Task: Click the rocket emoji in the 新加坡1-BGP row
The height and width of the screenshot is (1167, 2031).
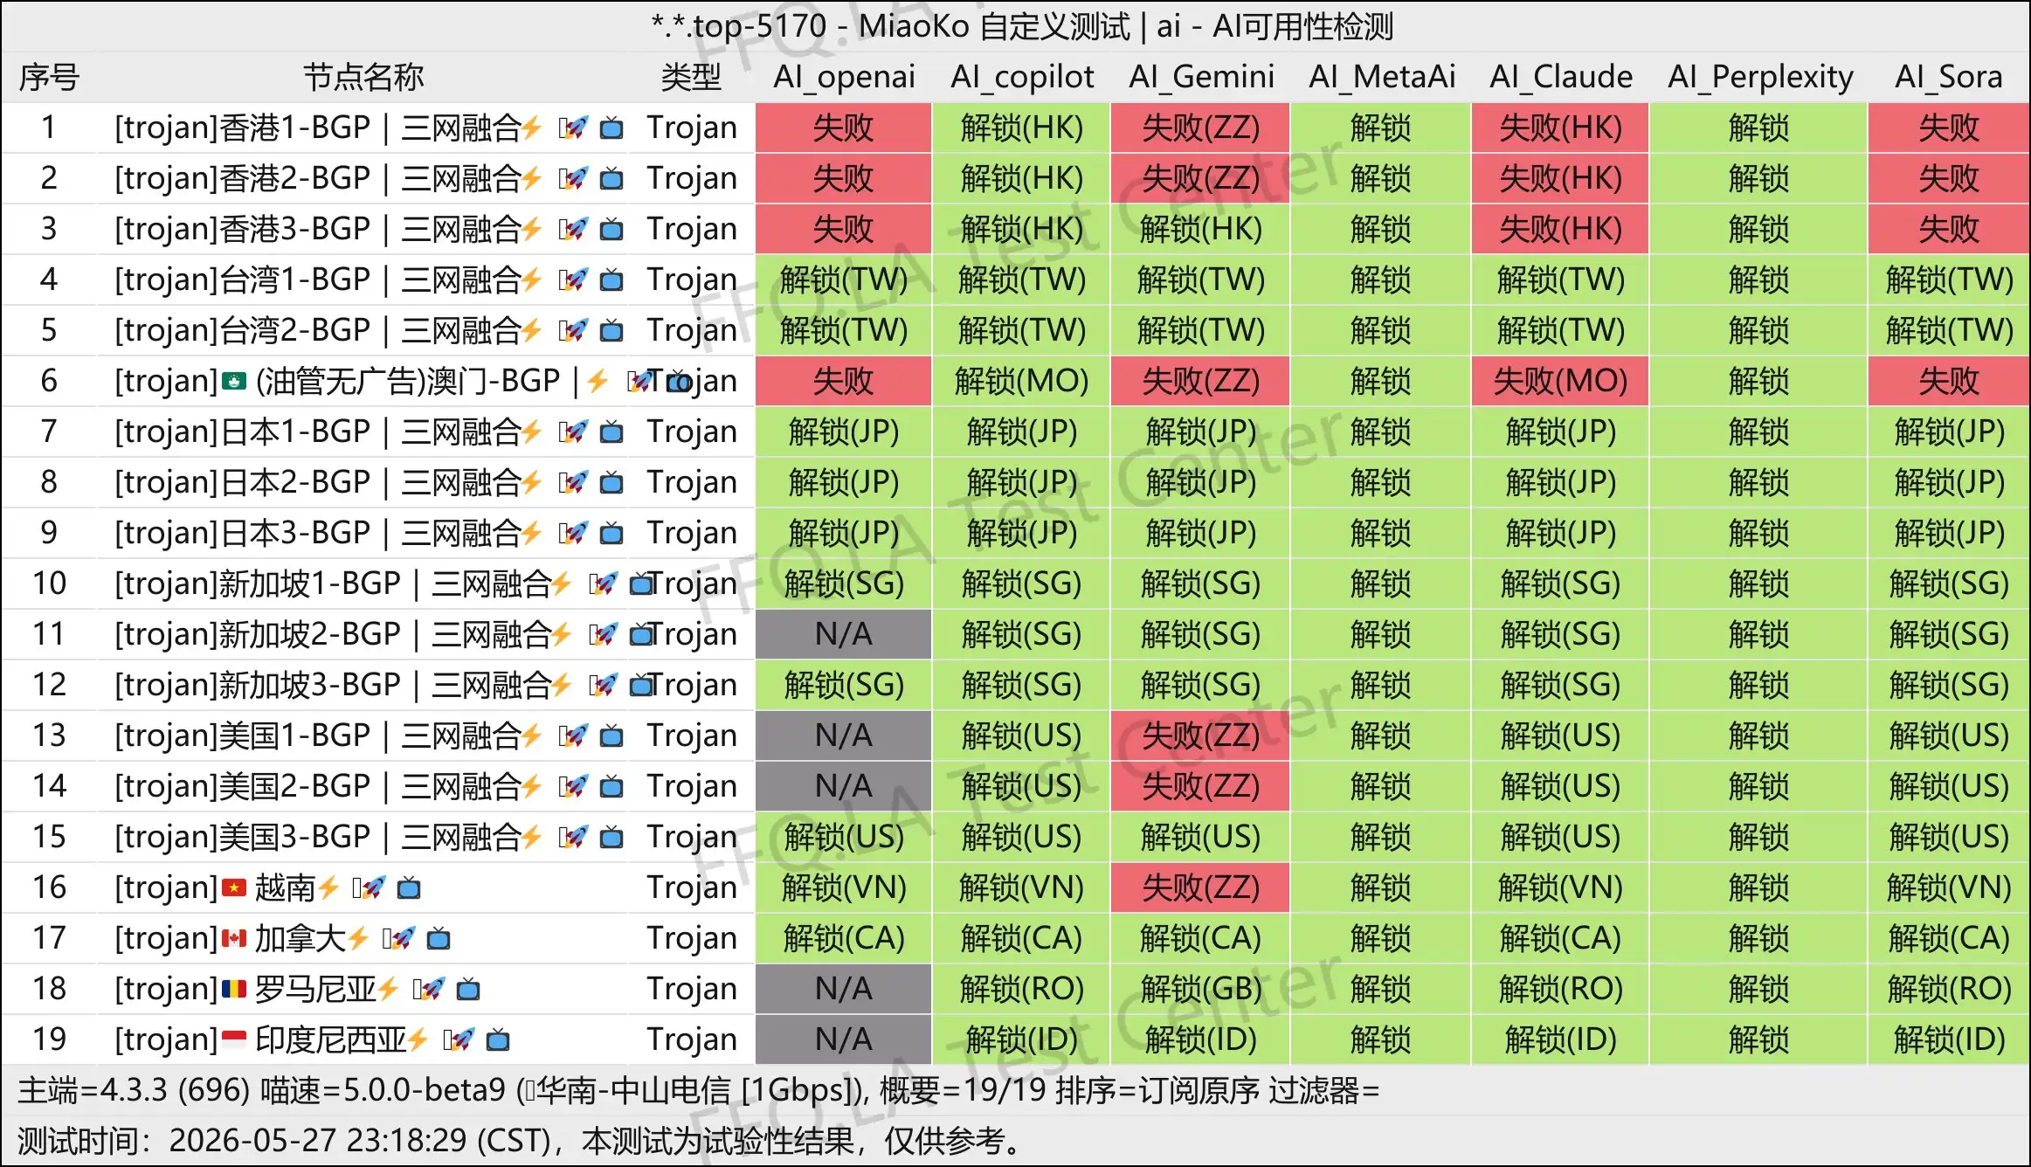Action: (x=604, y=584)
